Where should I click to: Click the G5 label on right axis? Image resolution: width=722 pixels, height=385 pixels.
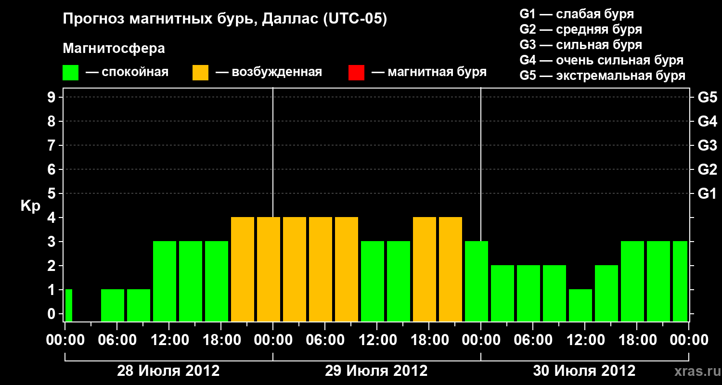[707, 97]
